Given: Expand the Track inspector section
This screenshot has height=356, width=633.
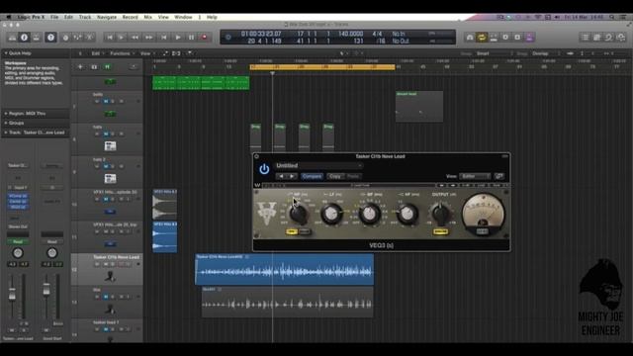Looking at the screenshot, I should (x=6, y=133).
